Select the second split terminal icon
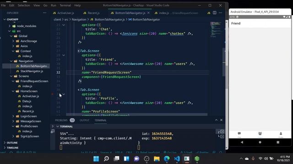293x164 pixels. coord(222,137)
